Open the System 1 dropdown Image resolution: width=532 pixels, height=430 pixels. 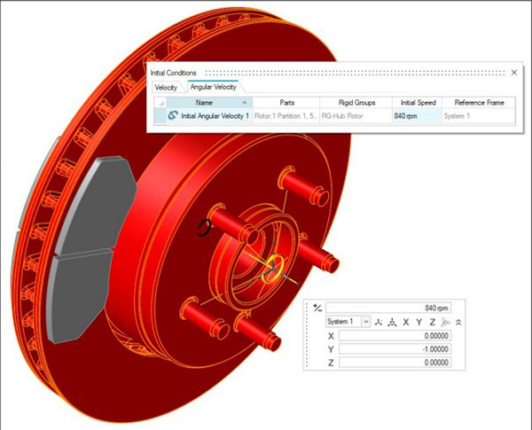tap(365, 321)
